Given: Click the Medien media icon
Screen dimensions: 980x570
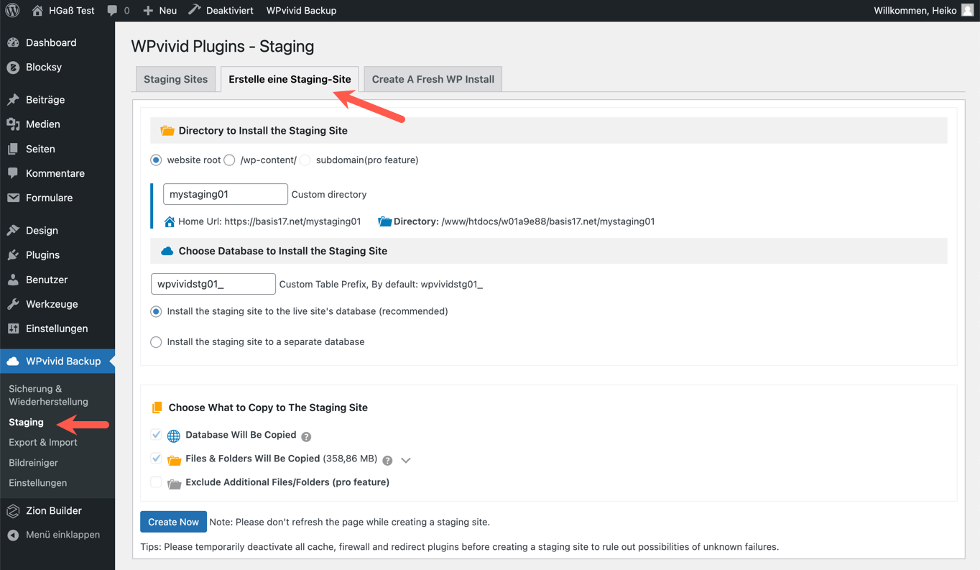Looking at the screenshot, I should pos(13,124).
